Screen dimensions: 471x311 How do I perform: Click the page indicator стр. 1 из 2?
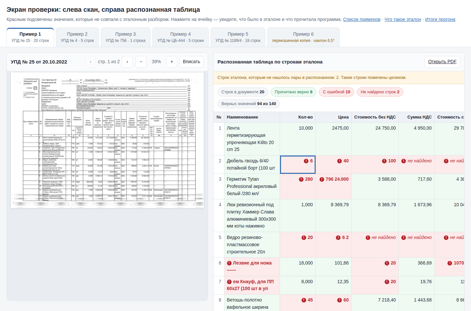point(109,62)
